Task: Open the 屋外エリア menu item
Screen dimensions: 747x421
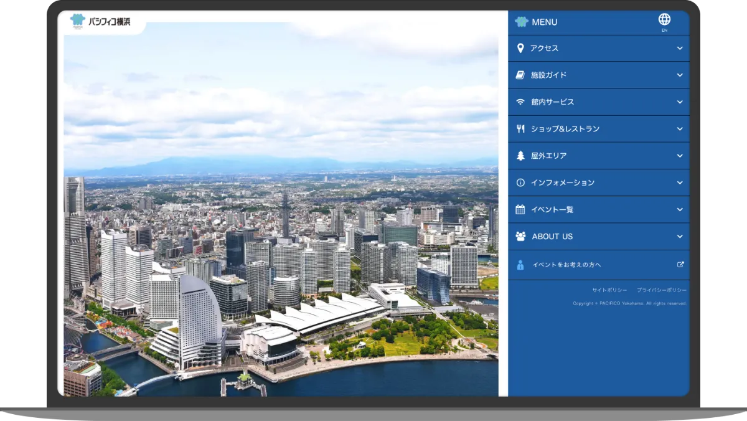Action: coord(599,156)
